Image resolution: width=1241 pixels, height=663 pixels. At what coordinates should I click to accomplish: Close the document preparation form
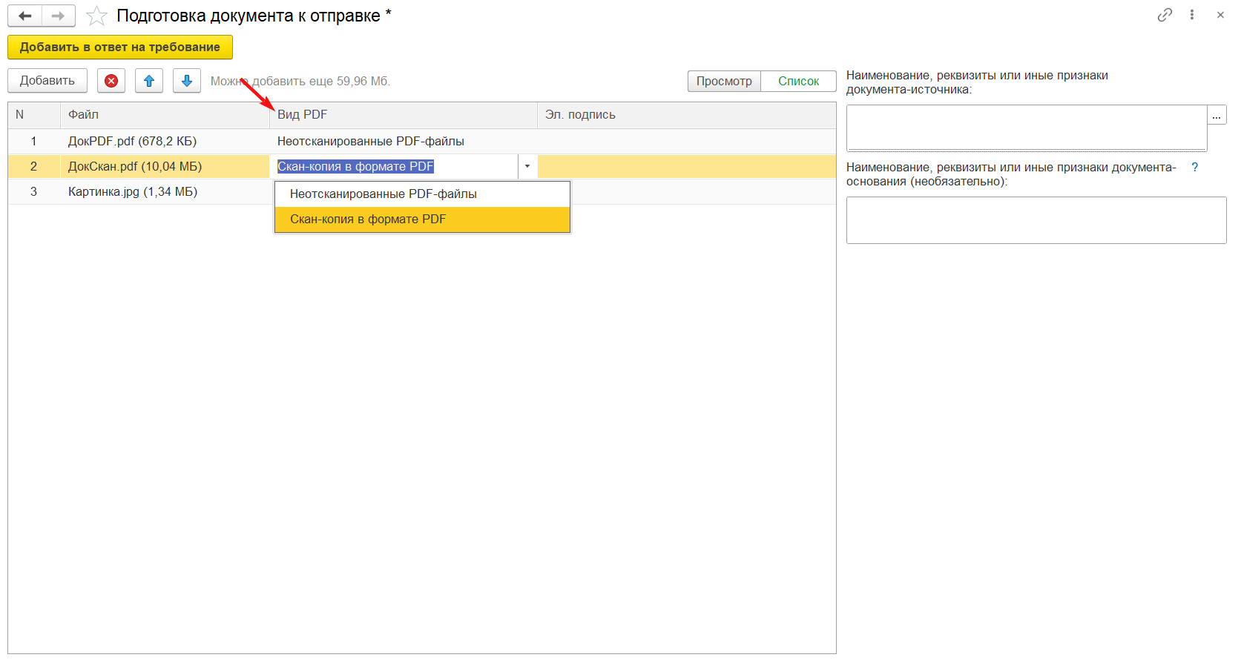(1220, 15)
